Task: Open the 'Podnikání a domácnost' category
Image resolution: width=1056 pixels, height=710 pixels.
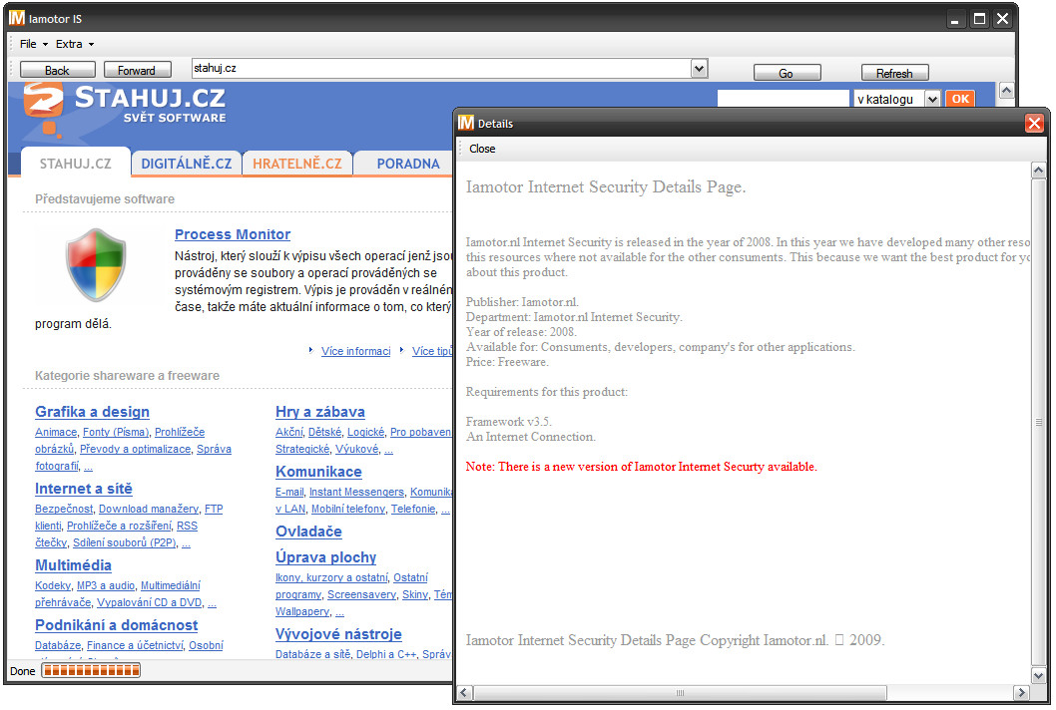Action: (x=117, y=625)
